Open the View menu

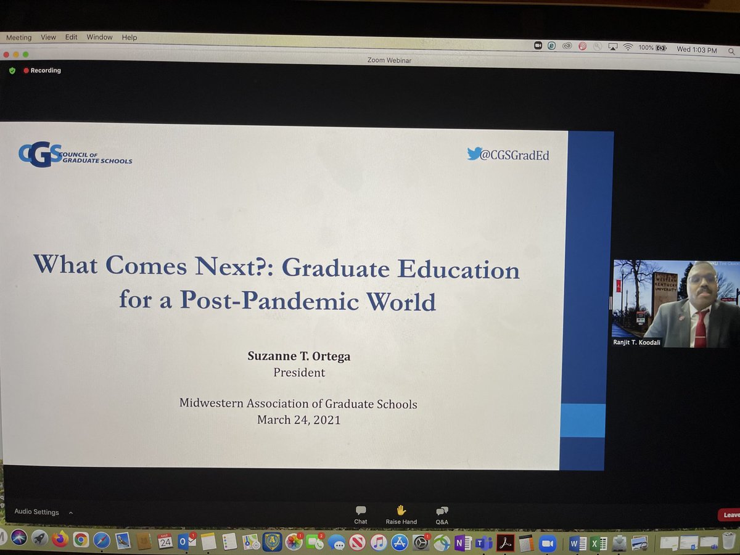click(49, 37)
